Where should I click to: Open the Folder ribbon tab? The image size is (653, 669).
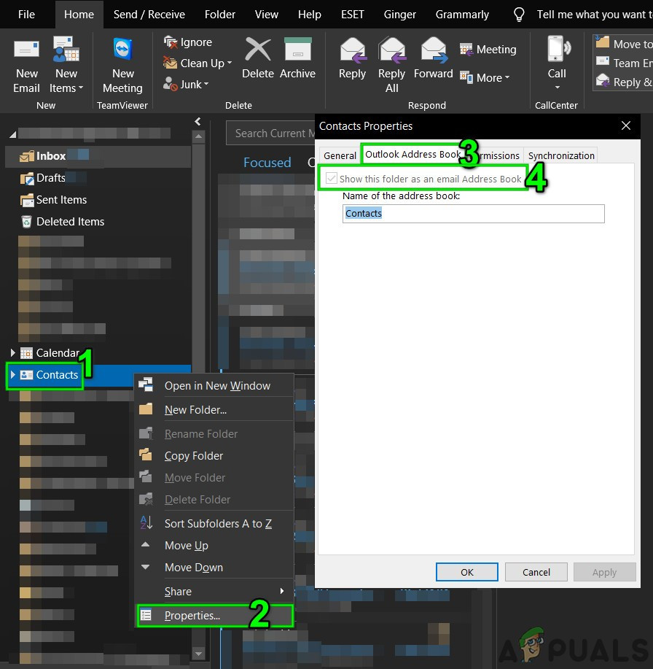[x=220, y=15]
